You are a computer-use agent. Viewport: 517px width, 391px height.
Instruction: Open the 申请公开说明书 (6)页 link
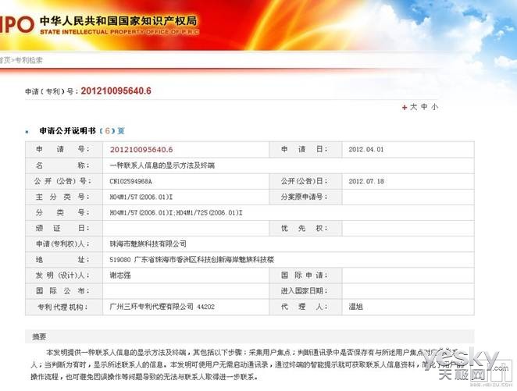(82, 131)
